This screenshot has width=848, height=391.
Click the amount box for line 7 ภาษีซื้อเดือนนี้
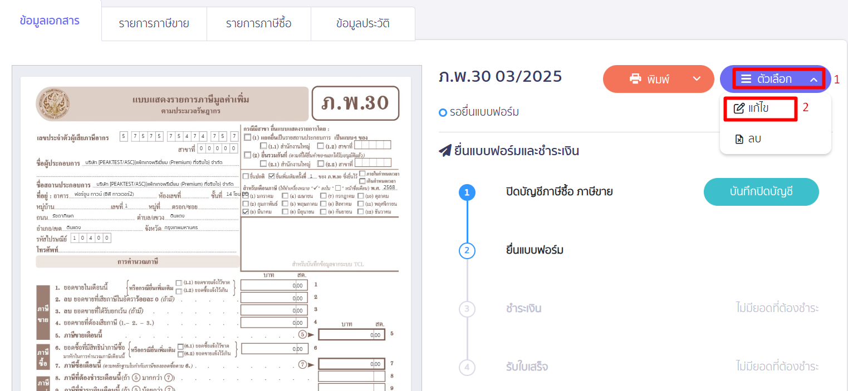click(x=353, y=364)
